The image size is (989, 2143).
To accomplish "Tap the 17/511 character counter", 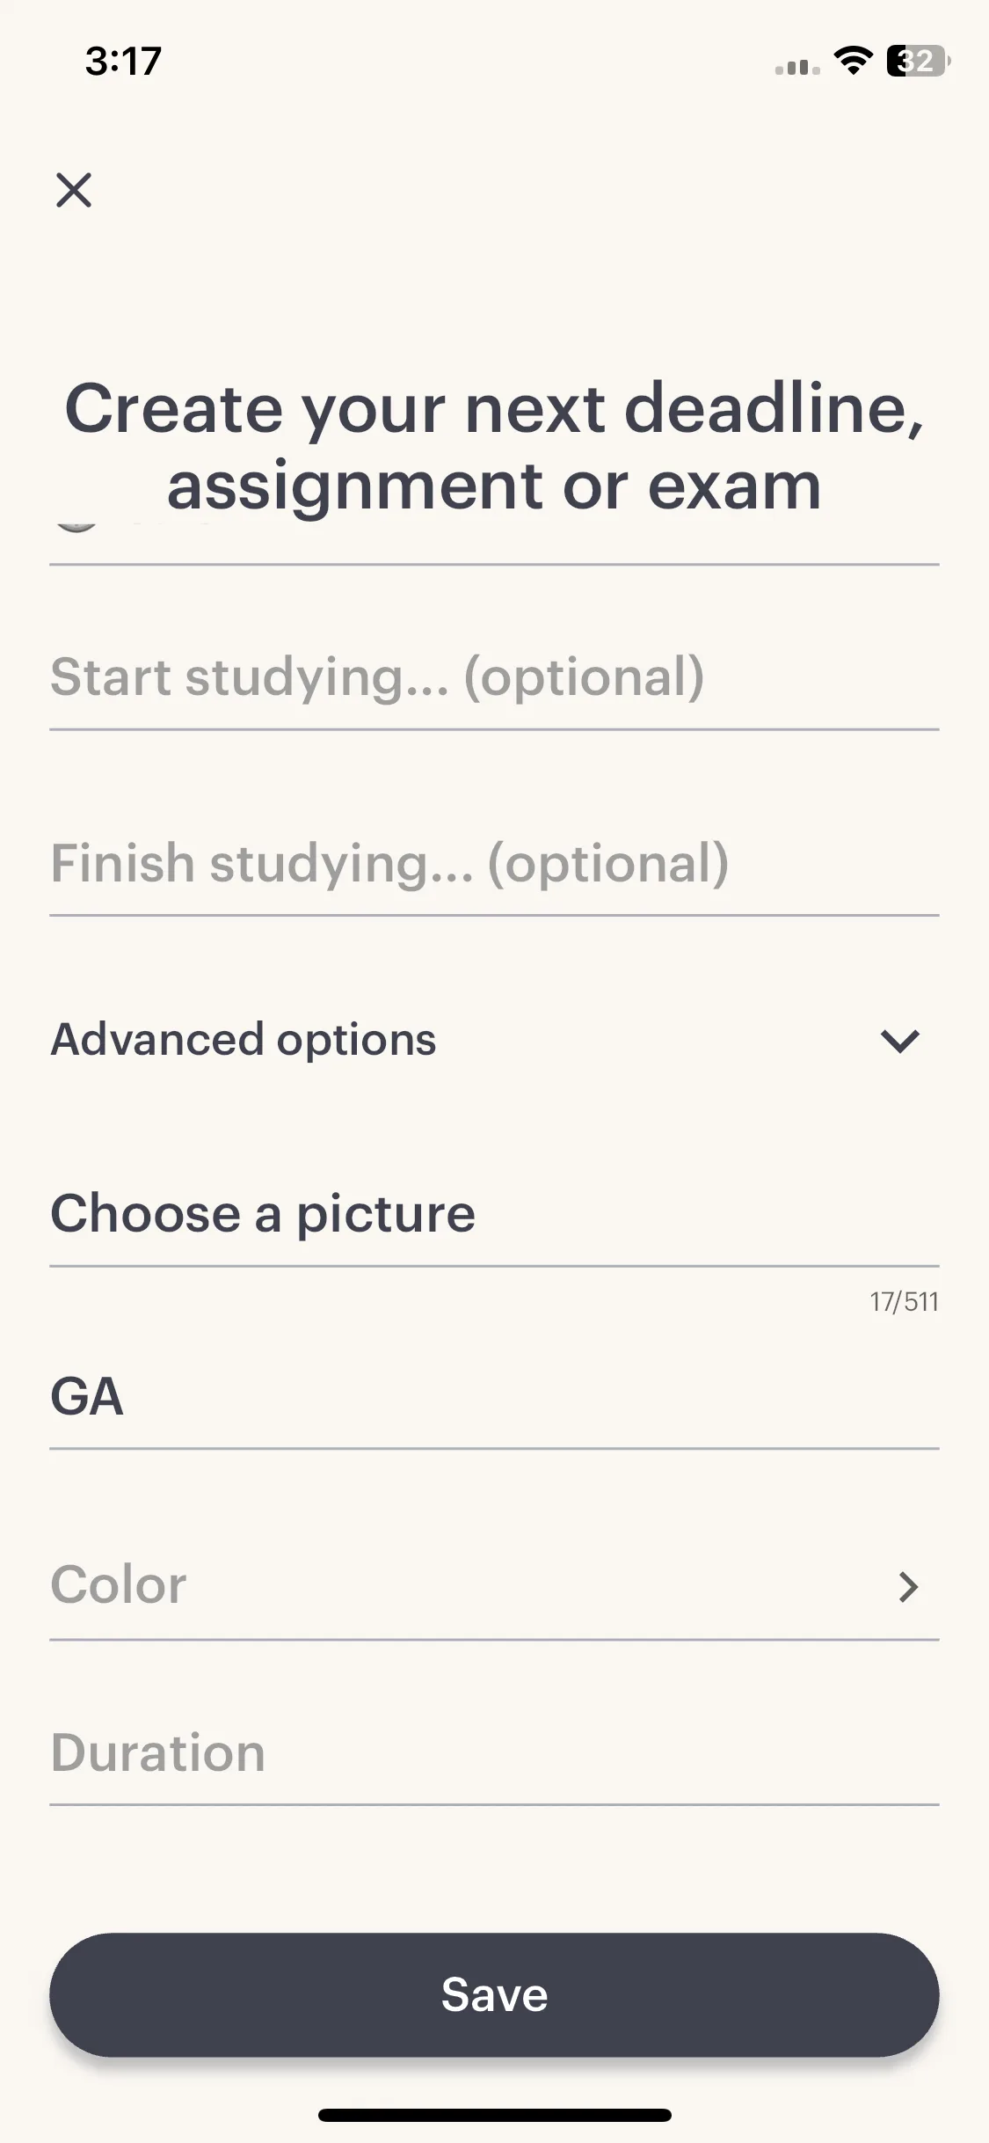I will (x=905, y=1302).
